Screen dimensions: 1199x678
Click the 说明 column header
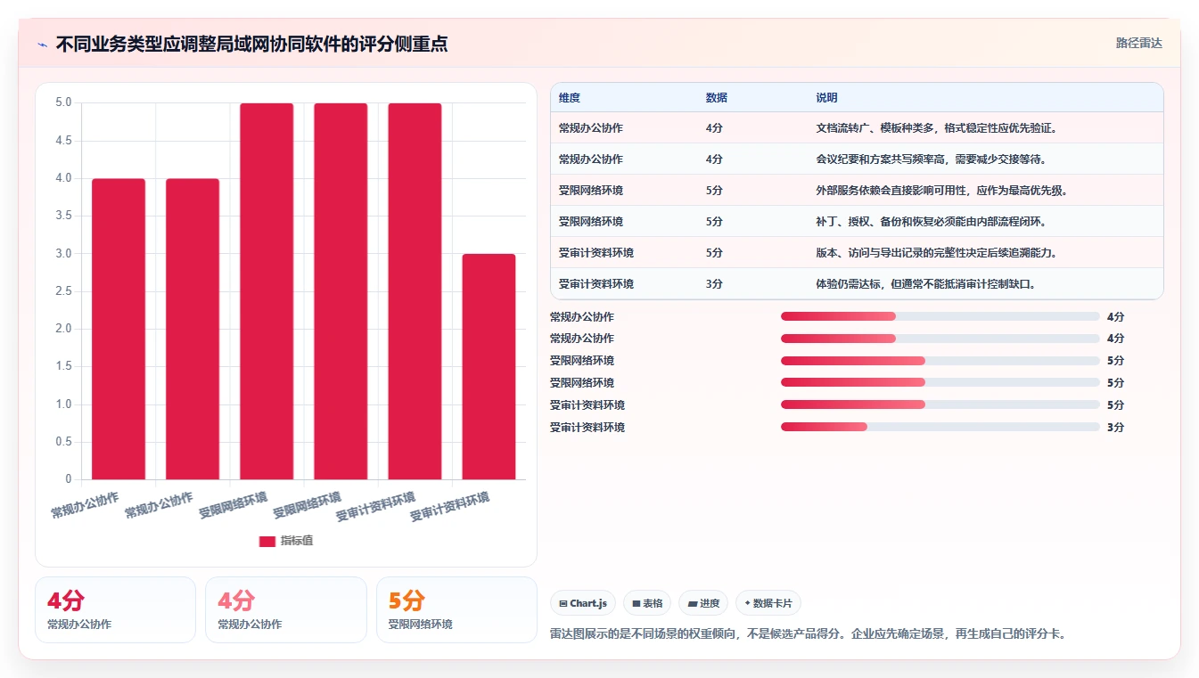point(827,98)
